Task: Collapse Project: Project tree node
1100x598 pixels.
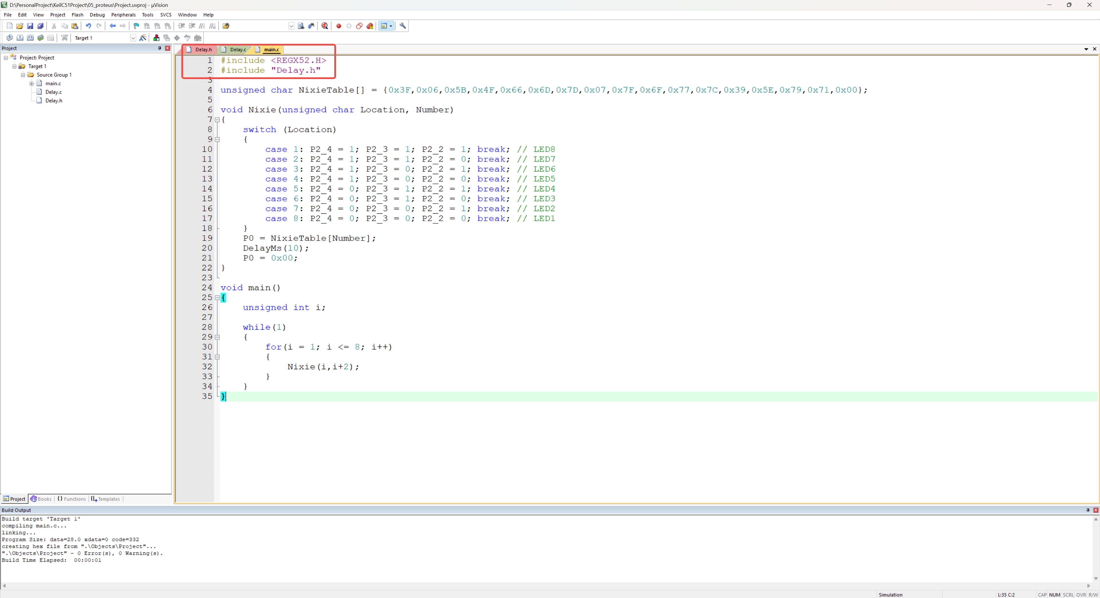Action: coord(6,58)
